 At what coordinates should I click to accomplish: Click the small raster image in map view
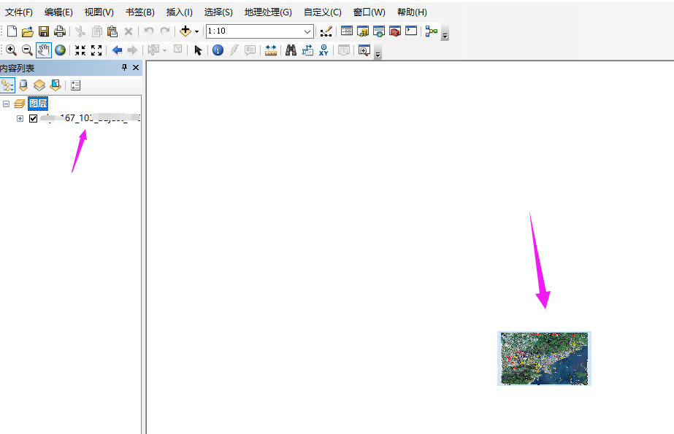(x=543, y=359)
